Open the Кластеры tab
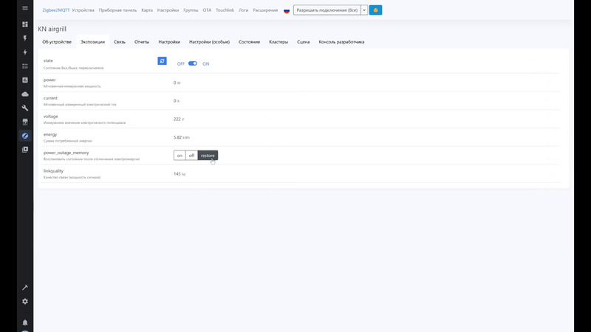Image resolution: width=591 pixels, height=332 pixels. (279, 42)
